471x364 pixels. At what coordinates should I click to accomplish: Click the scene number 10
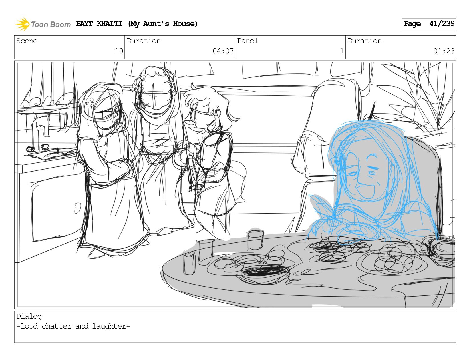tap(119, 51)
